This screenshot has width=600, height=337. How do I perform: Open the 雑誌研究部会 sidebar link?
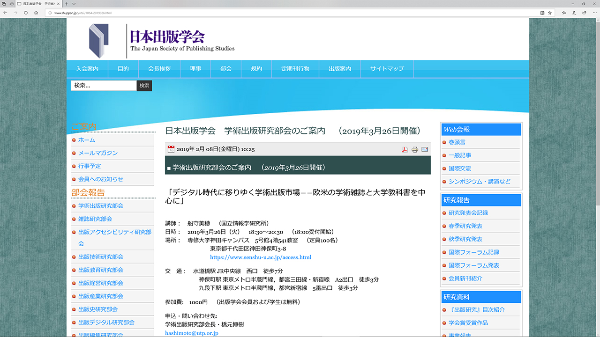[x=95, y=219]
